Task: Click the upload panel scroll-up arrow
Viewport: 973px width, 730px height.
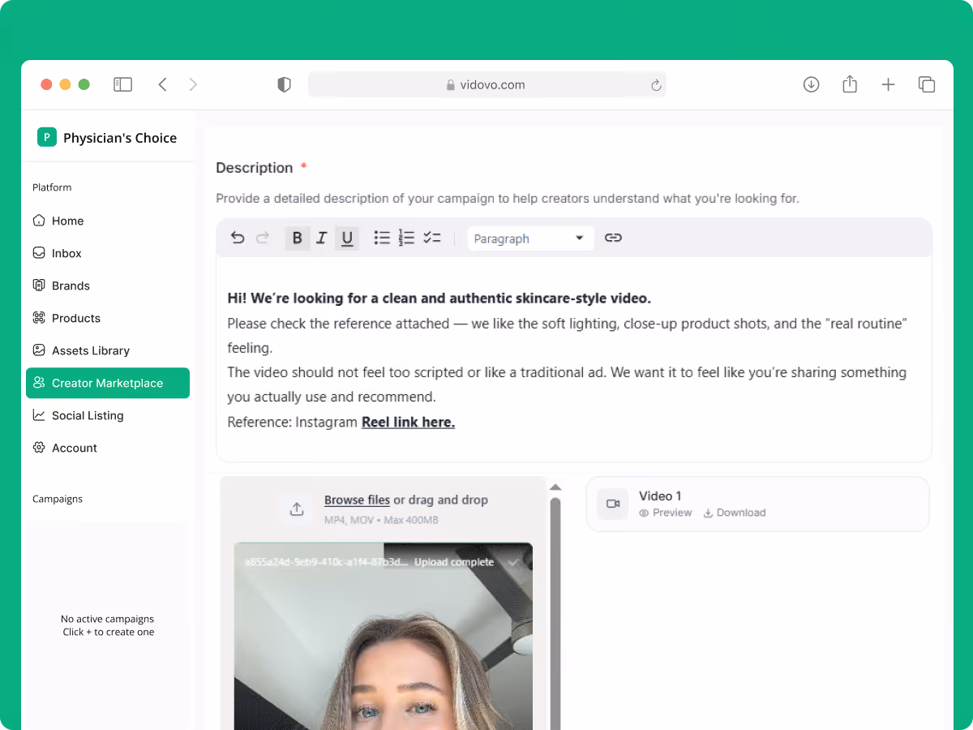Action: pos(555,487)
